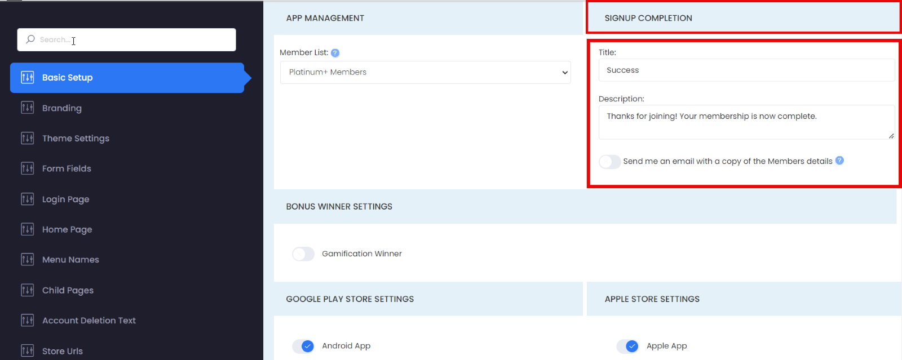This screenshot has width=902, height=360.
Task: Turn off the Apple App toggle
Action: click(x=627, y=346)
